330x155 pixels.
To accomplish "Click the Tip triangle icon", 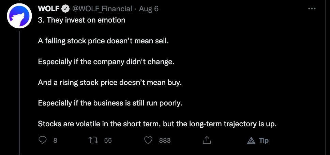I will (251, 140).
